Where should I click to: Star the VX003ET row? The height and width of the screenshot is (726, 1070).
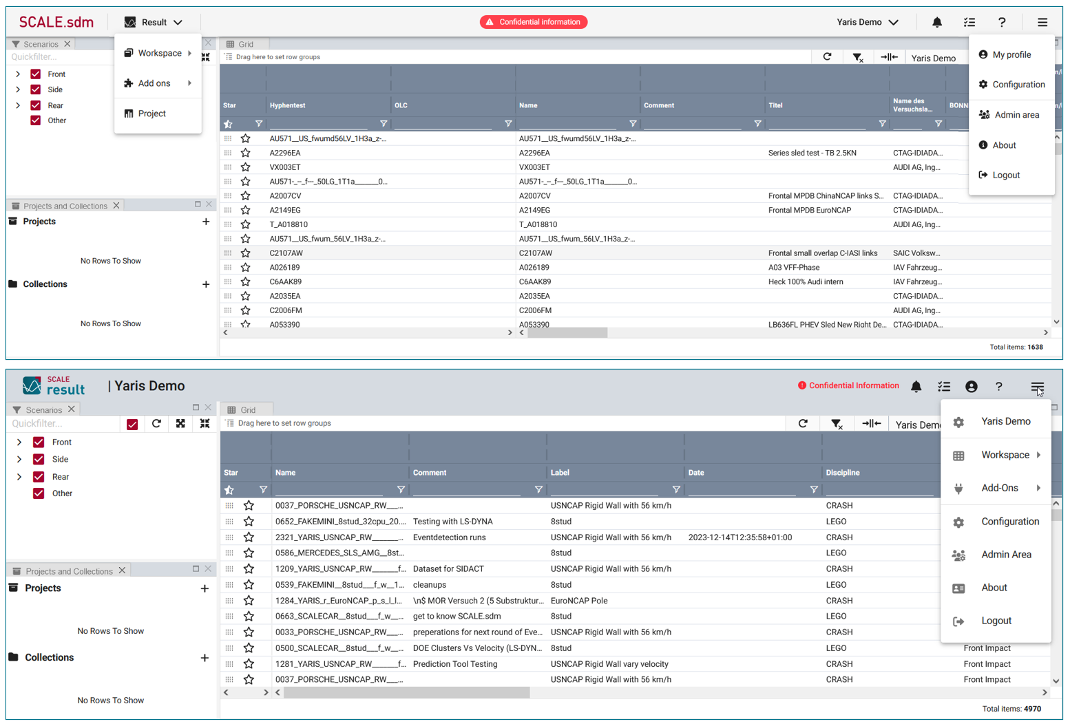click(246, 167)
